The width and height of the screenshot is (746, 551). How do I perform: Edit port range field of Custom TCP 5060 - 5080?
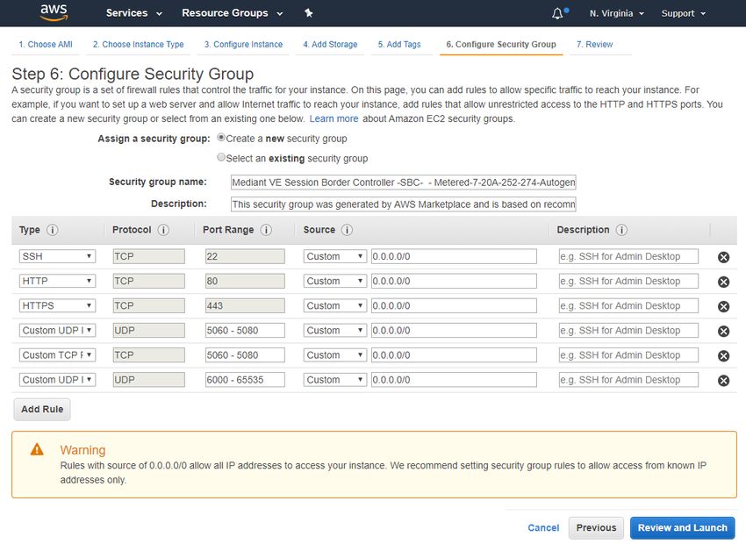click(x=245, y=355)
